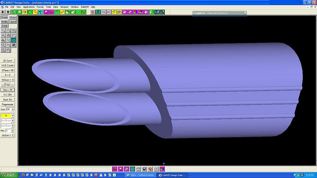Switch to the Layout palette tab
Viewport: 317px width, 178px height.
[13, 22]
